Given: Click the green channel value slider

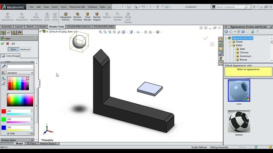Looking at the screenshot, I should 20,122.
